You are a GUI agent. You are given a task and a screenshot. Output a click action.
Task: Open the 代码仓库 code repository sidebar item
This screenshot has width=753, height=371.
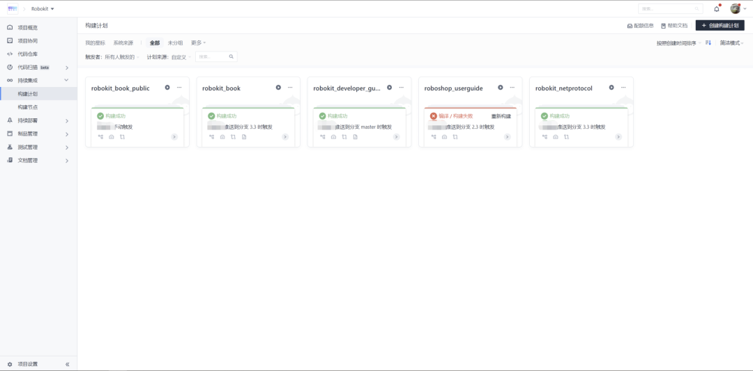click(28, 54)
